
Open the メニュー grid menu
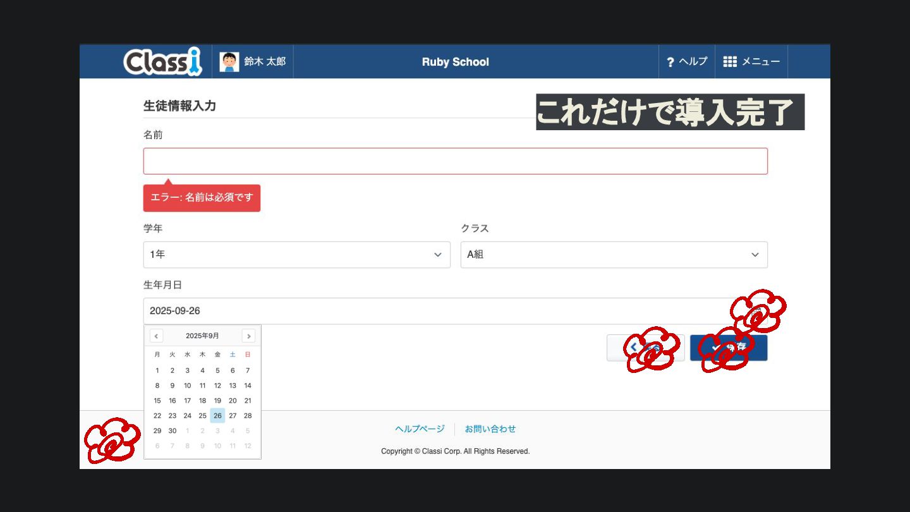pyautogui.click(x=751, y=61)
